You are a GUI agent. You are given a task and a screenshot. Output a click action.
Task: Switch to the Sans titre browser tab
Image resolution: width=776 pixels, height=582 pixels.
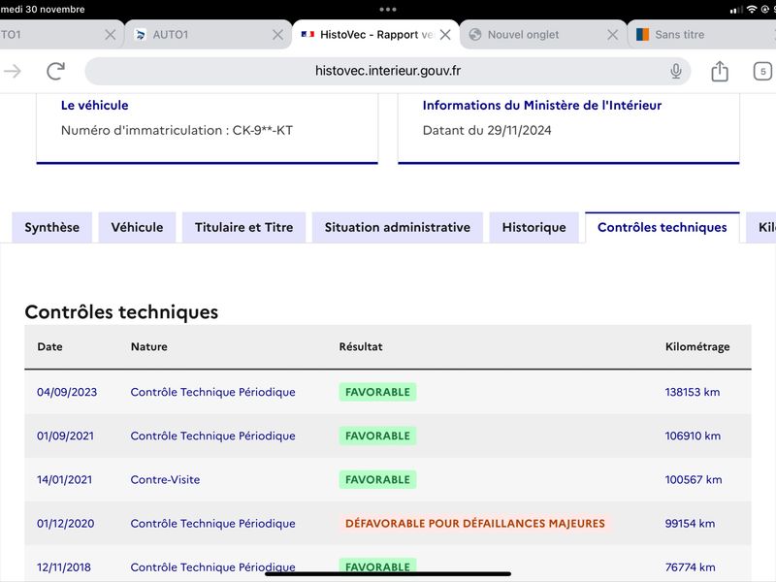[702, 35]
